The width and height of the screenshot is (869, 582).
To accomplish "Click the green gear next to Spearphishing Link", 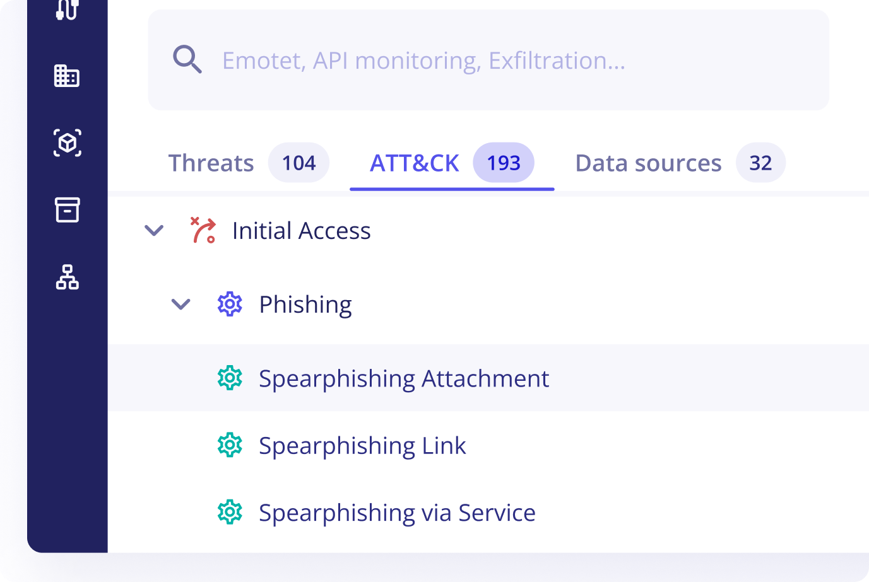I will (230, 445).
